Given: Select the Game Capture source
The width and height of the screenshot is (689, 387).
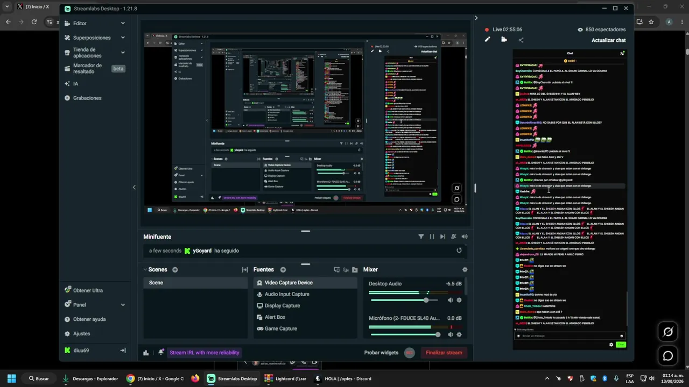Looking at the screenshot, I should tap(305, 328).
